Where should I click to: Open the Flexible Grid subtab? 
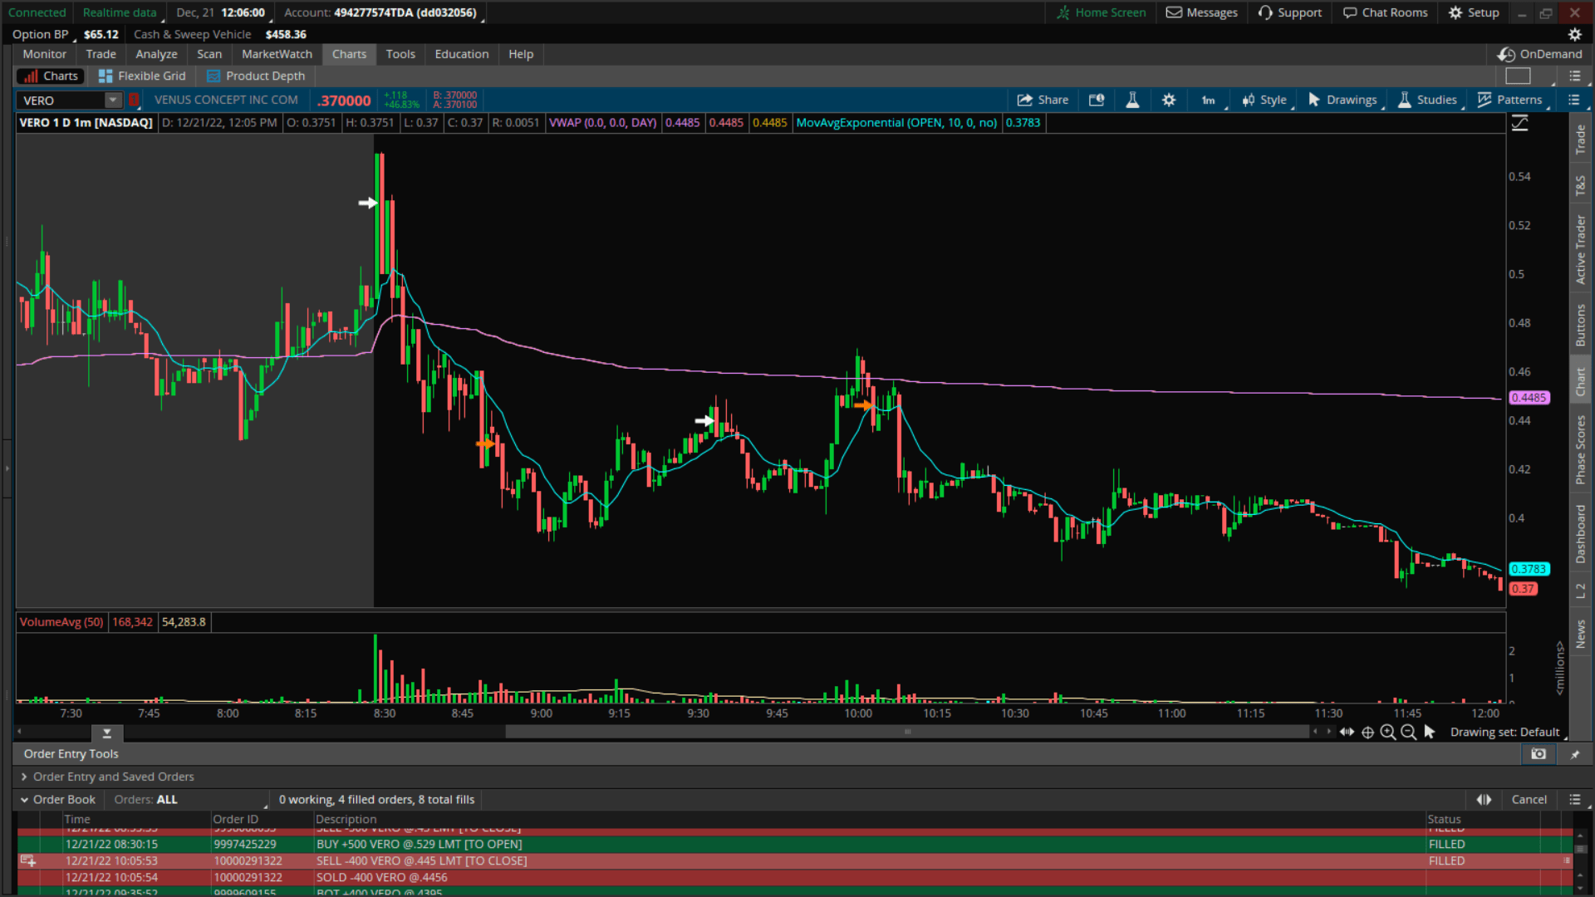coord(142,76)
